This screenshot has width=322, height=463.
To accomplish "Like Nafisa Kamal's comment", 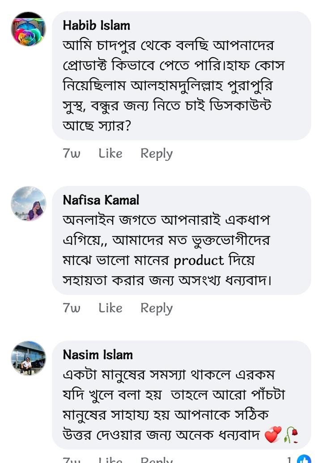I will click(110, 308).
